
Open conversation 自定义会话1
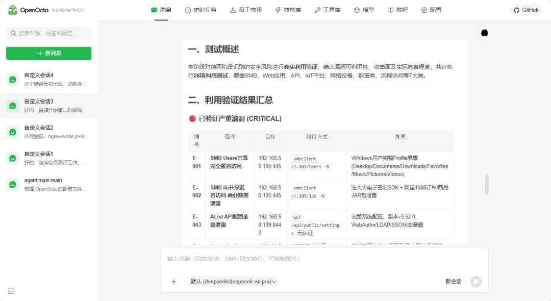[49, 158]
